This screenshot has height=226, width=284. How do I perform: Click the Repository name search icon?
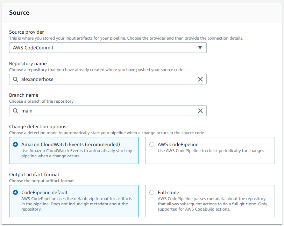tap(15, 79)
